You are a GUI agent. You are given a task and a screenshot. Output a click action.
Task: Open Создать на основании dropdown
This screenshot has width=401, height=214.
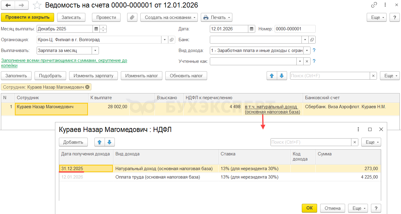pyautogui.click(x=169, y=17)
